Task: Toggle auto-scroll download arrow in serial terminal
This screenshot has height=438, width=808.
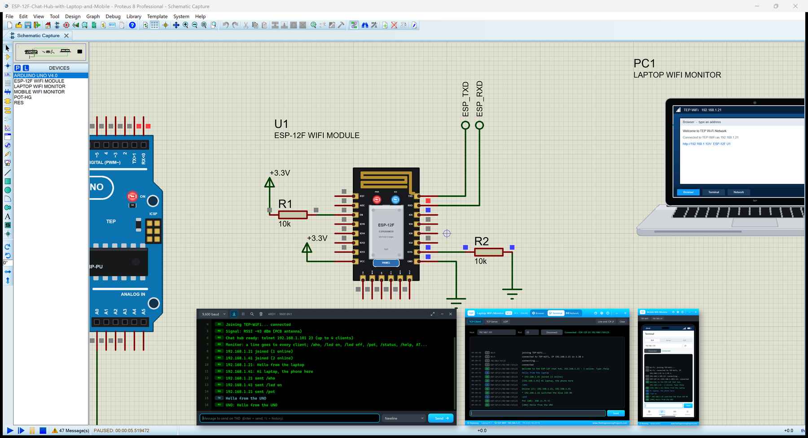Action: tap(234, 314)
